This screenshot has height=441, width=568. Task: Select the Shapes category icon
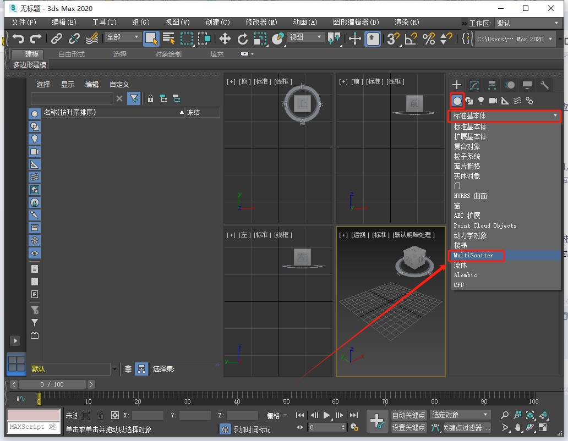[x=471, y=101]
